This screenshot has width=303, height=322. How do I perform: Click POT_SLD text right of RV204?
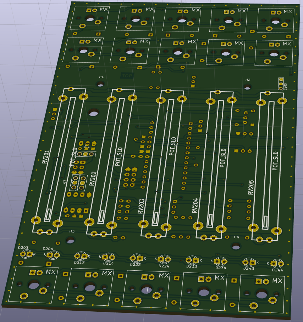pyautogui.click(x=223, y=158)
